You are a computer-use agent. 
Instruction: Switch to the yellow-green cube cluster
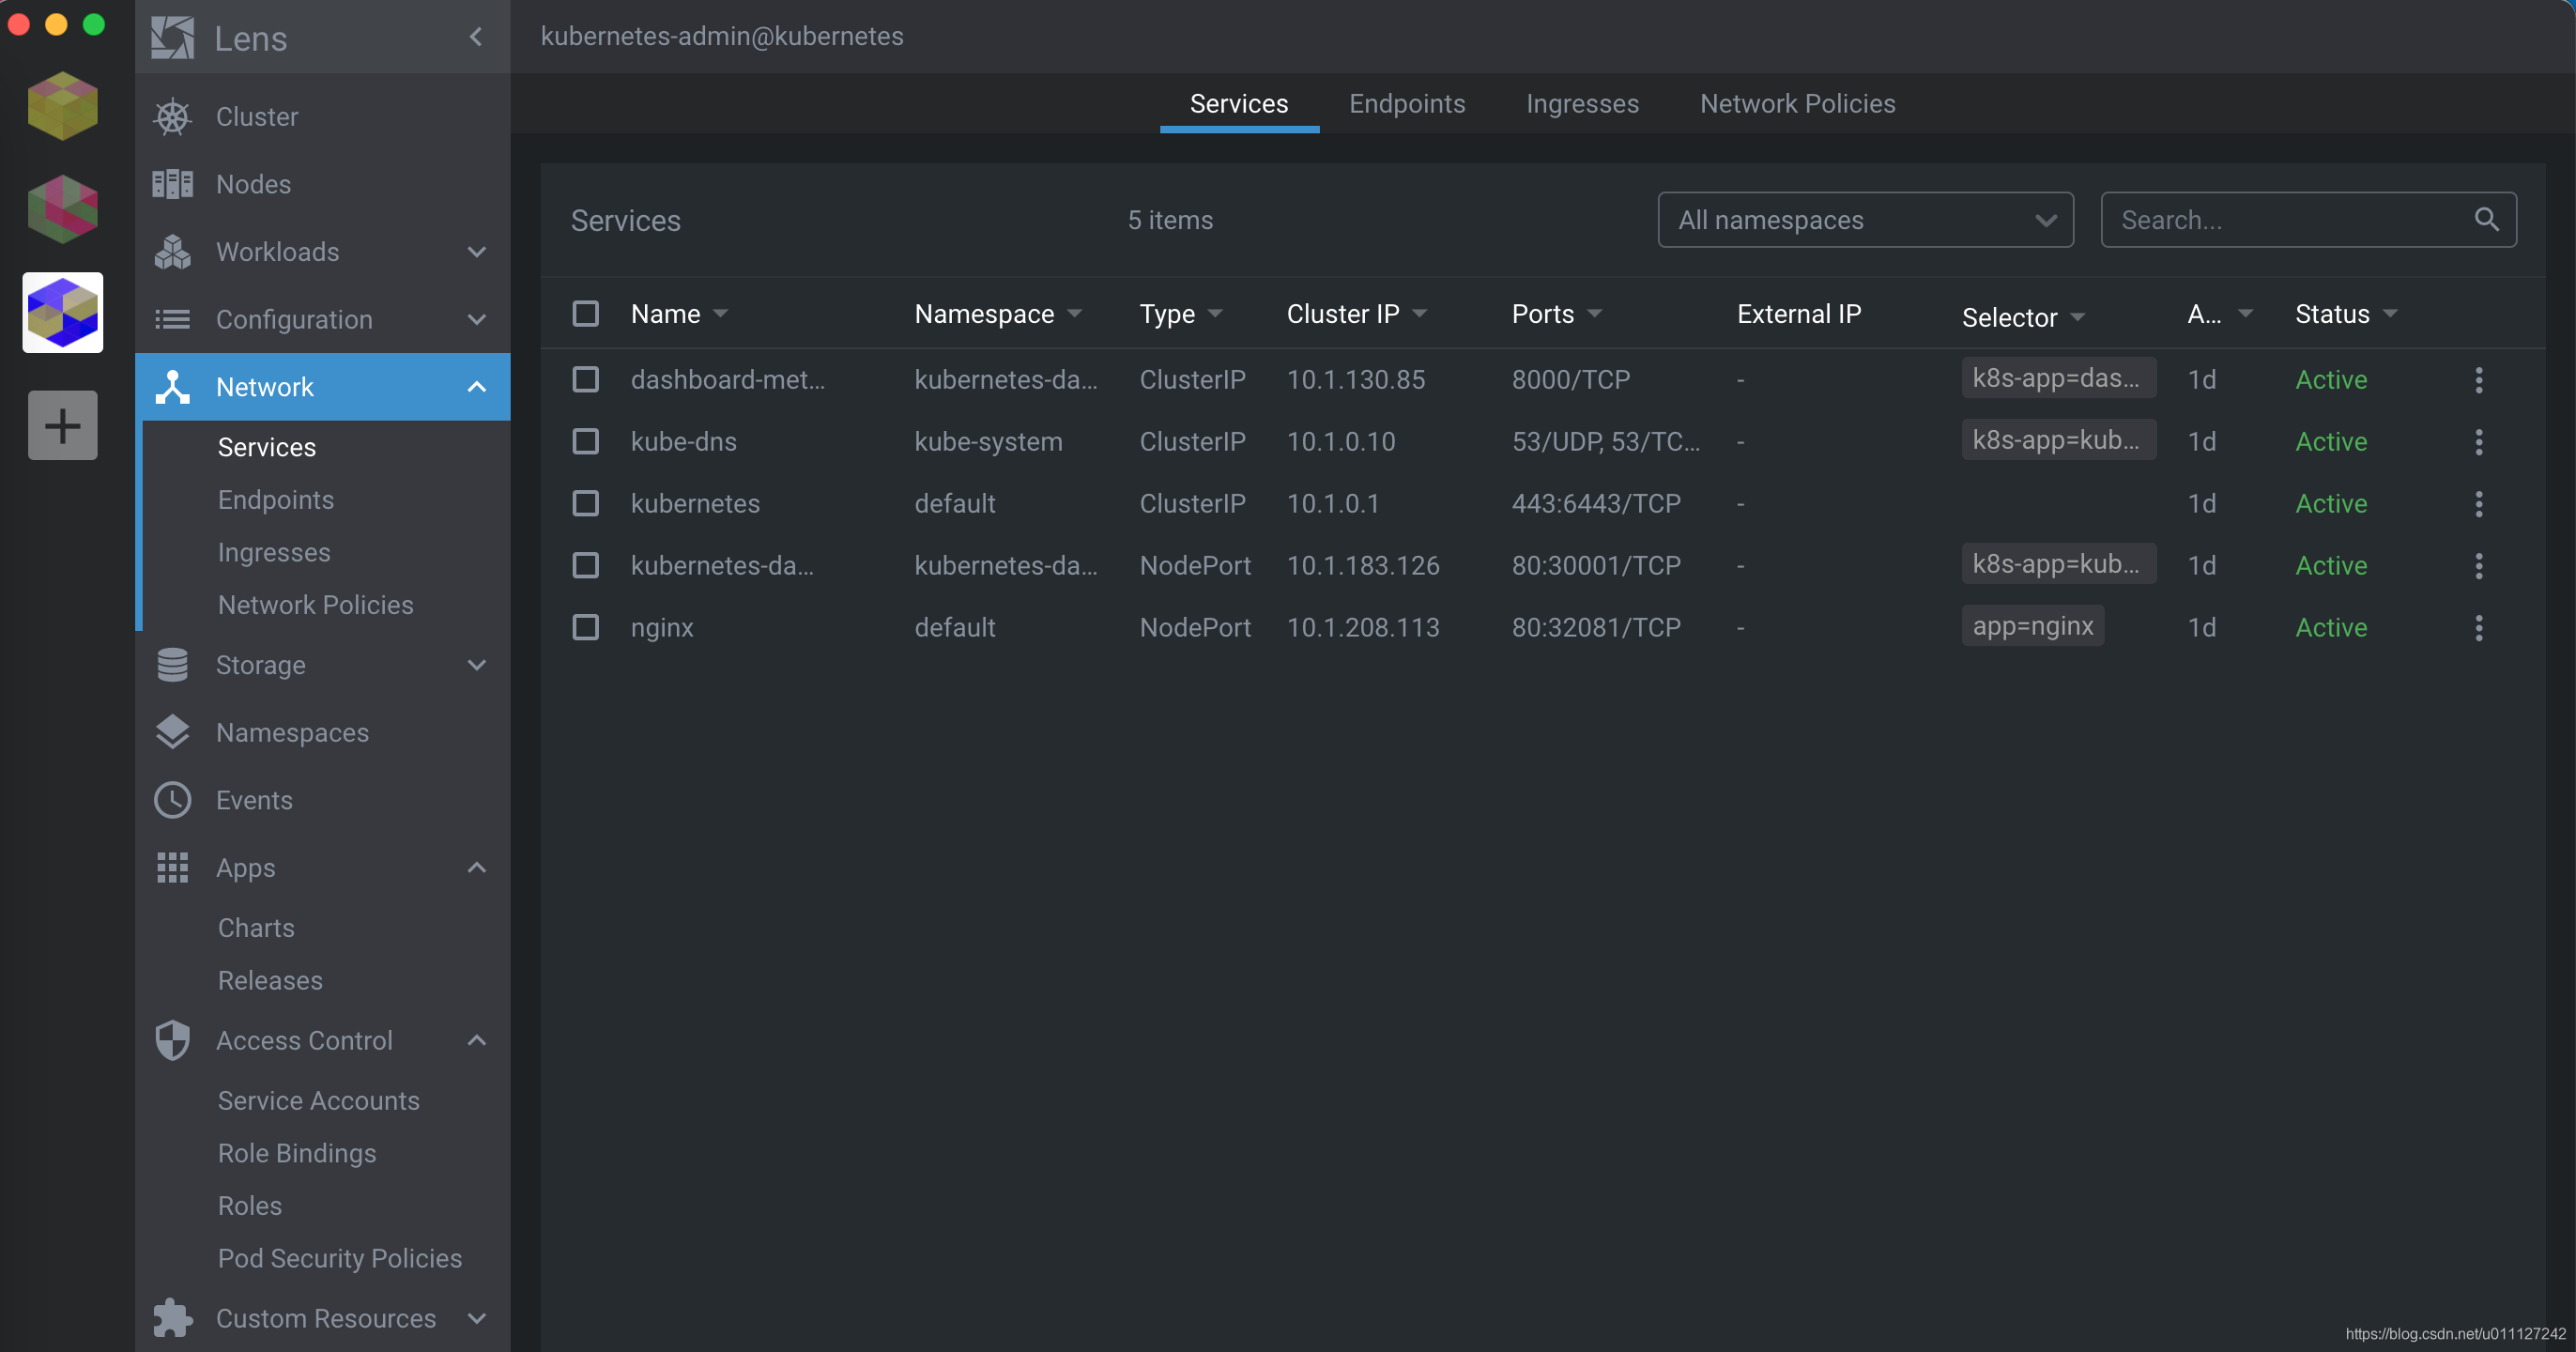(x=62, y=105)
